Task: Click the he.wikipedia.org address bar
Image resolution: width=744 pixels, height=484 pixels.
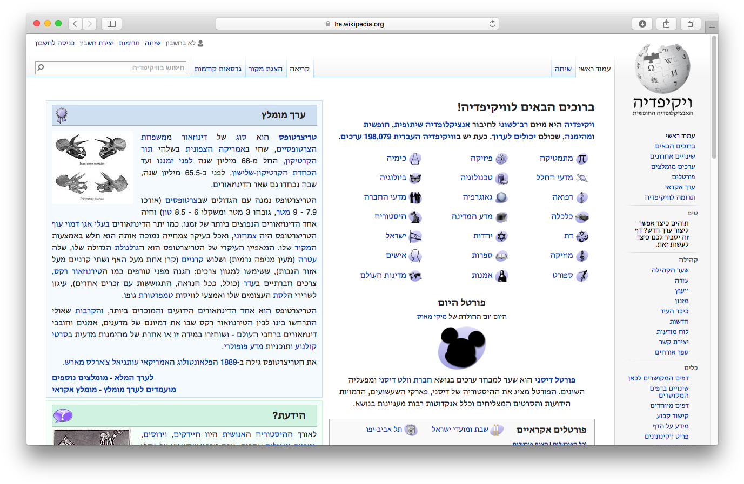Action: [357, 24]
